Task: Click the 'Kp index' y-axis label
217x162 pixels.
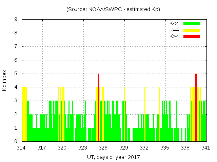Action: point(5,80)
